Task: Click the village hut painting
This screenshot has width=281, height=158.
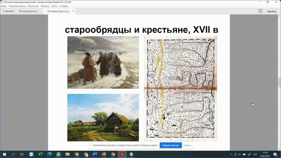Action: coord(103,118)
